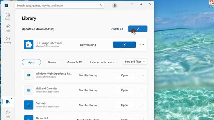Image resolution: width=214 pixels, height=120 pixels.
Task: Click the Phone Link title text
Action: pyautogui.click(x=42, y=118)
